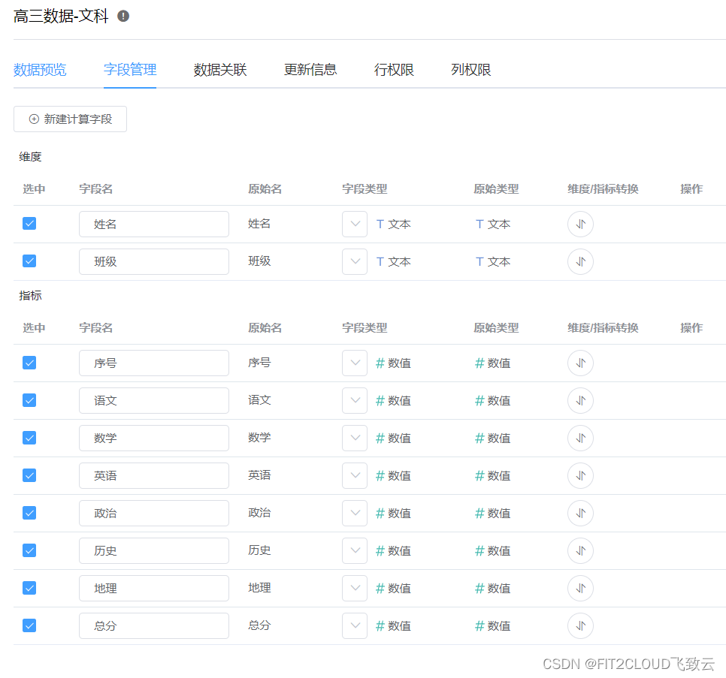The width and height of the screenshot is (726, 678).
Task: Click convert icon in the 语文 row
Action: (x=580, y=400)
